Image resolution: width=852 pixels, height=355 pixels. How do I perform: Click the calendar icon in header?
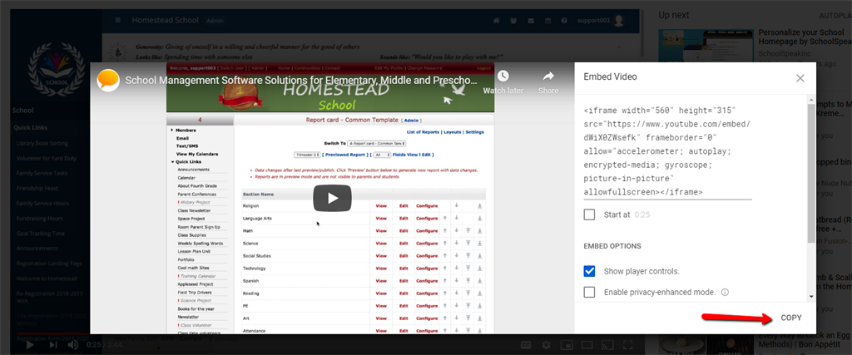547,21
